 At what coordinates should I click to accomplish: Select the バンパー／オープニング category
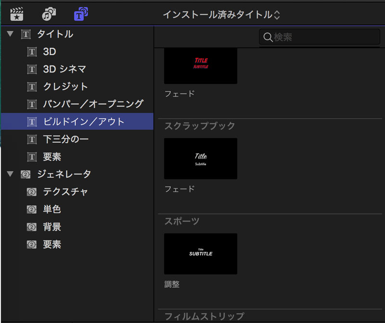[x=93, y=104]
